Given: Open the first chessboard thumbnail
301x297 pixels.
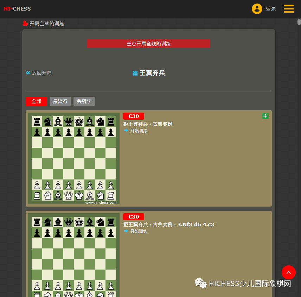Looking at the screenshot, I should point(74,158).
